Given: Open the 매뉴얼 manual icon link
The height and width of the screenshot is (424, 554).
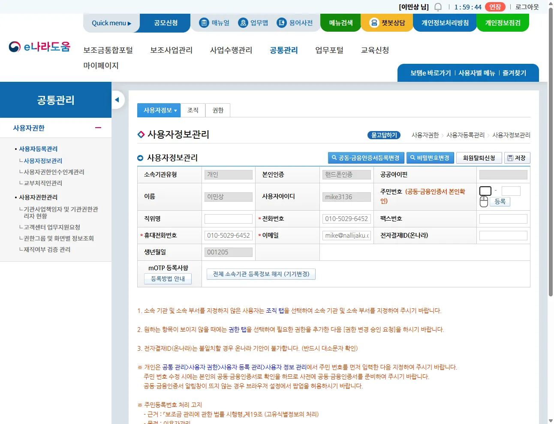Looking at the screenshot, I should [214, 23].
